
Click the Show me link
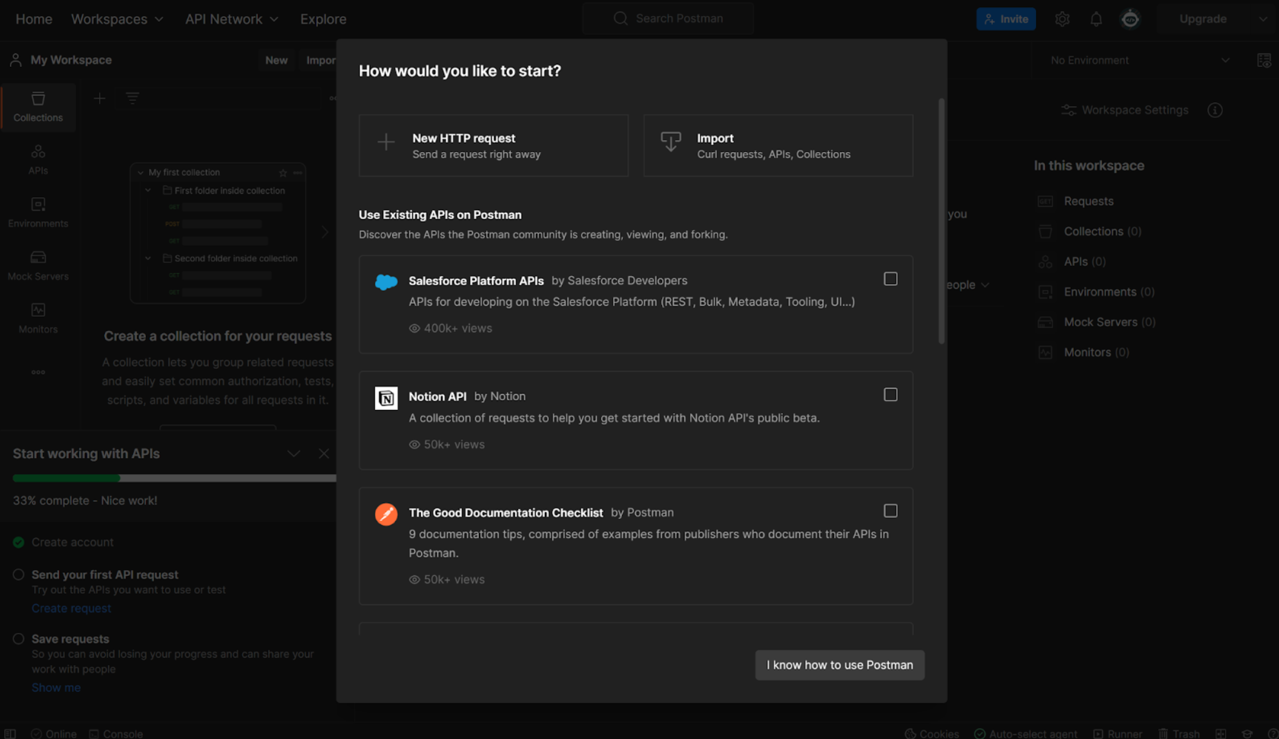point(56,688)
